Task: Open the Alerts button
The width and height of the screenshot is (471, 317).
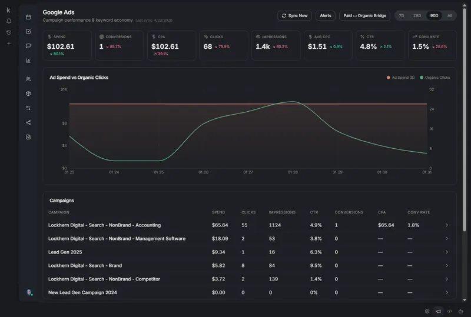Action: (326, 16)
